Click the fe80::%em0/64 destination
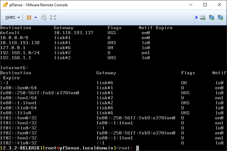This screenshot has height=151, width=227. click(x=18, y=88)
